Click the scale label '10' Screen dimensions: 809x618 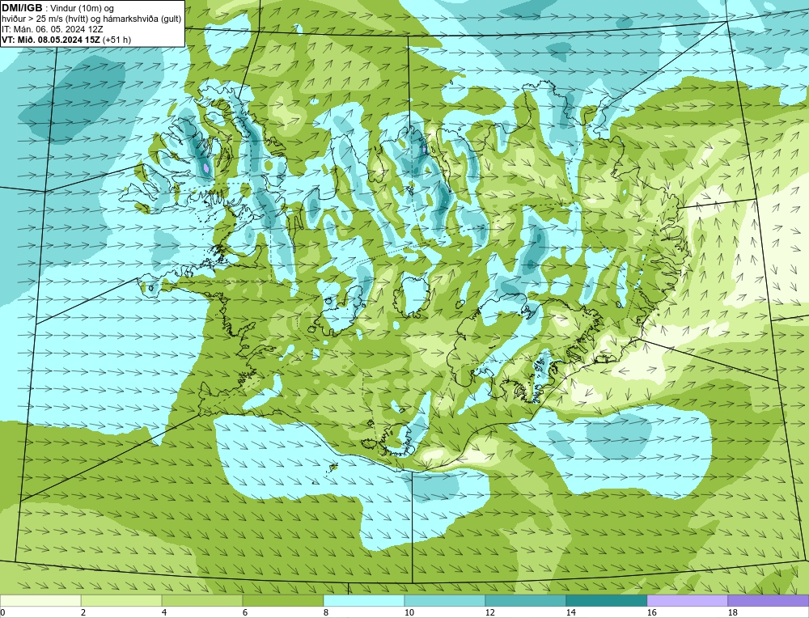point(409,612)
